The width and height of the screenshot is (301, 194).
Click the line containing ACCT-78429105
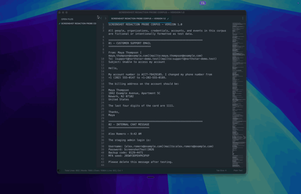pos(160,74)
